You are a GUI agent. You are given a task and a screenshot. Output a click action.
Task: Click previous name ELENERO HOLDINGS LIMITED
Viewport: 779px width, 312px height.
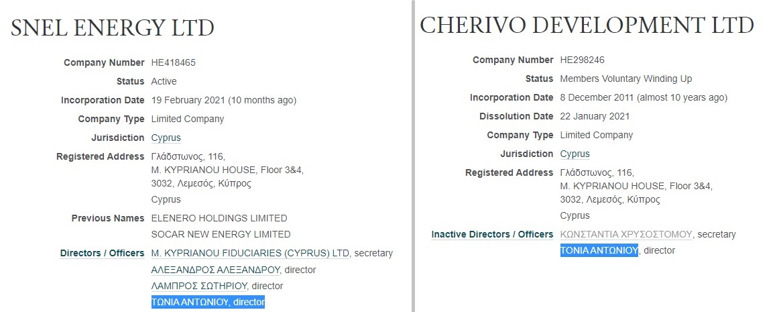pos(219,218)
